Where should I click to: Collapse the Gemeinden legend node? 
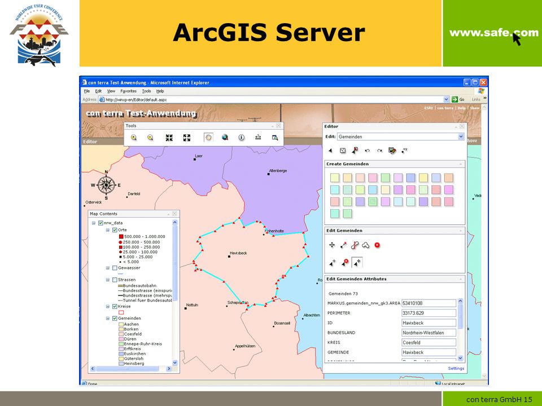(108, 318)
